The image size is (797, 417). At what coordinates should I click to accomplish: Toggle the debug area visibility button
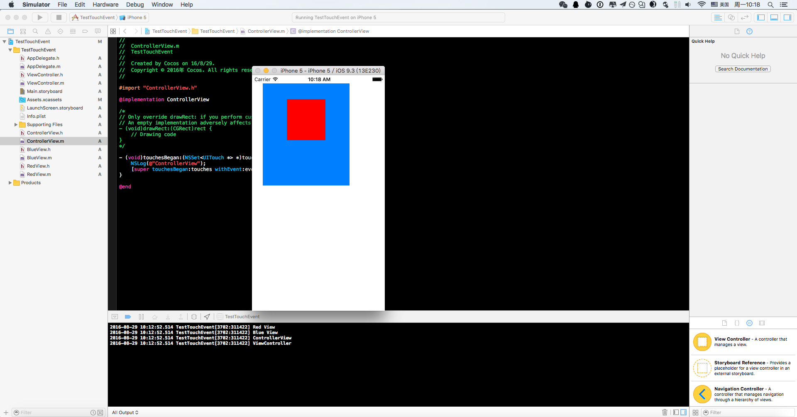774,17
